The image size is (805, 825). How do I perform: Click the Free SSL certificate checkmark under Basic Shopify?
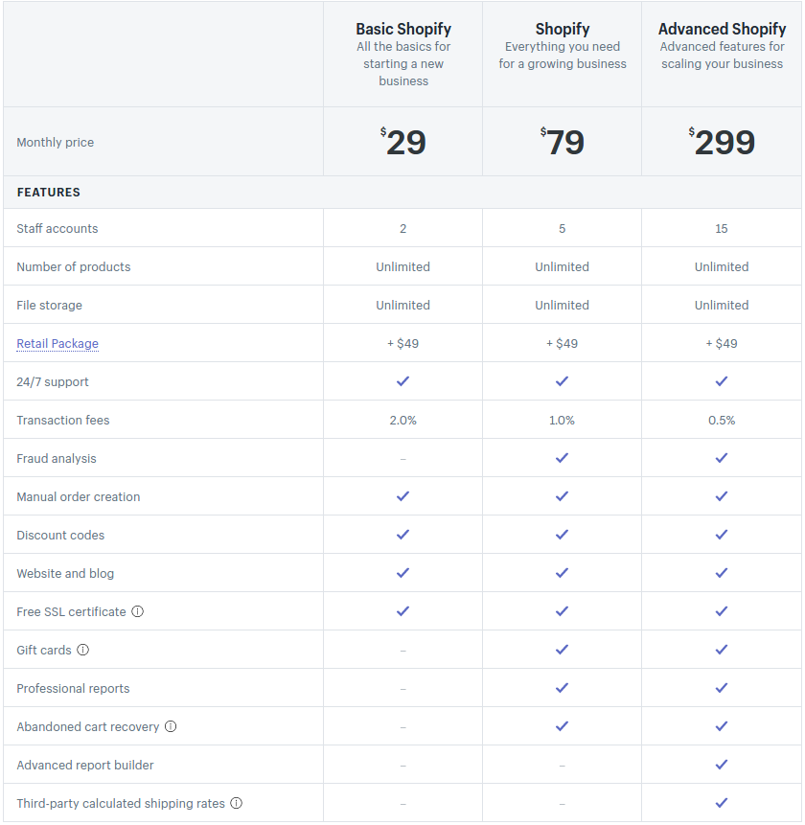[403, 611]
